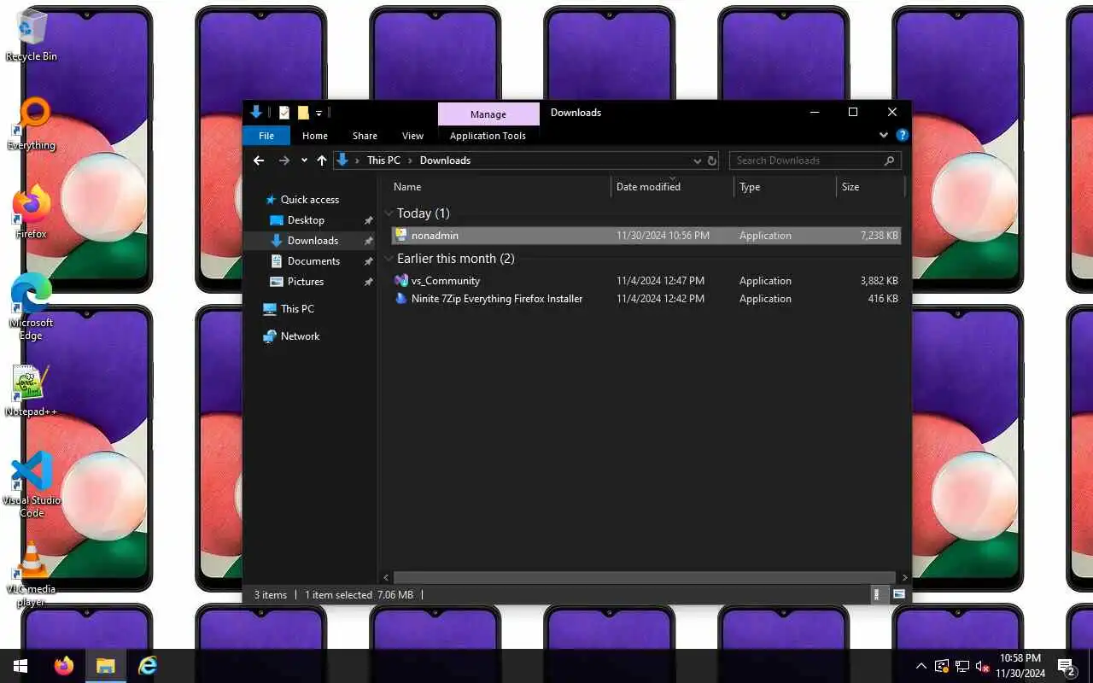The image size is (1093, 683).
Task: Show hidden system tray icons
Action: coord(921,666)
